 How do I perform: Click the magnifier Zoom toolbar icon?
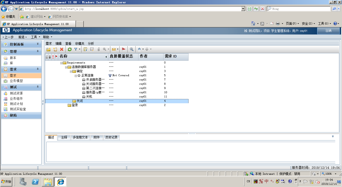(x=105, y=49)
